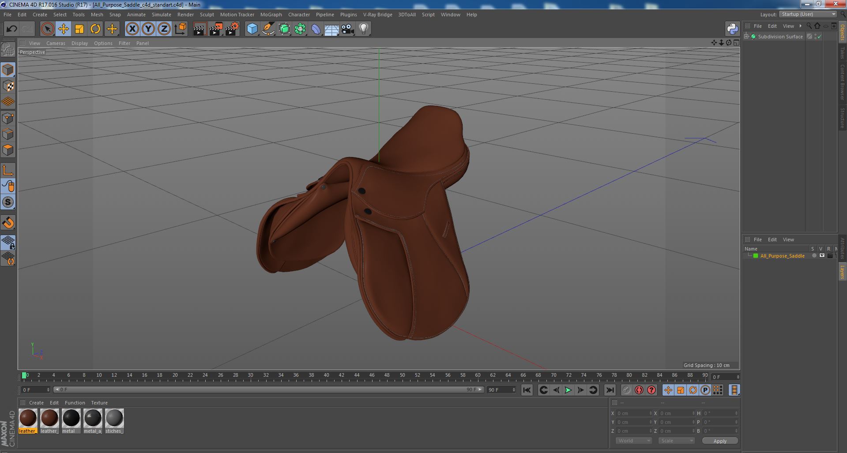
Task: Select the Move tool
Action: (x=63, y=29)
